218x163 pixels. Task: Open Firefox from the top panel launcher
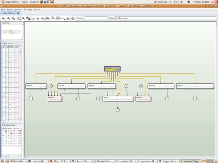pyautogui.click(x=43, y=2)
